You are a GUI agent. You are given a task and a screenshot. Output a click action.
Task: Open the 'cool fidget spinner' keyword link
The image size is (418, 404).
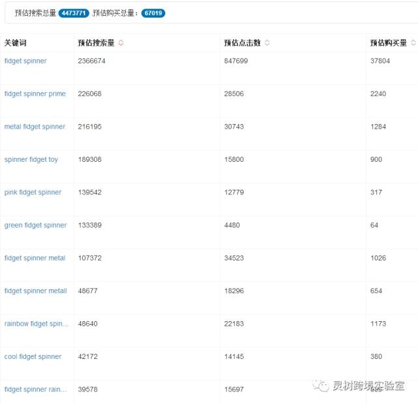pos(33,356)
